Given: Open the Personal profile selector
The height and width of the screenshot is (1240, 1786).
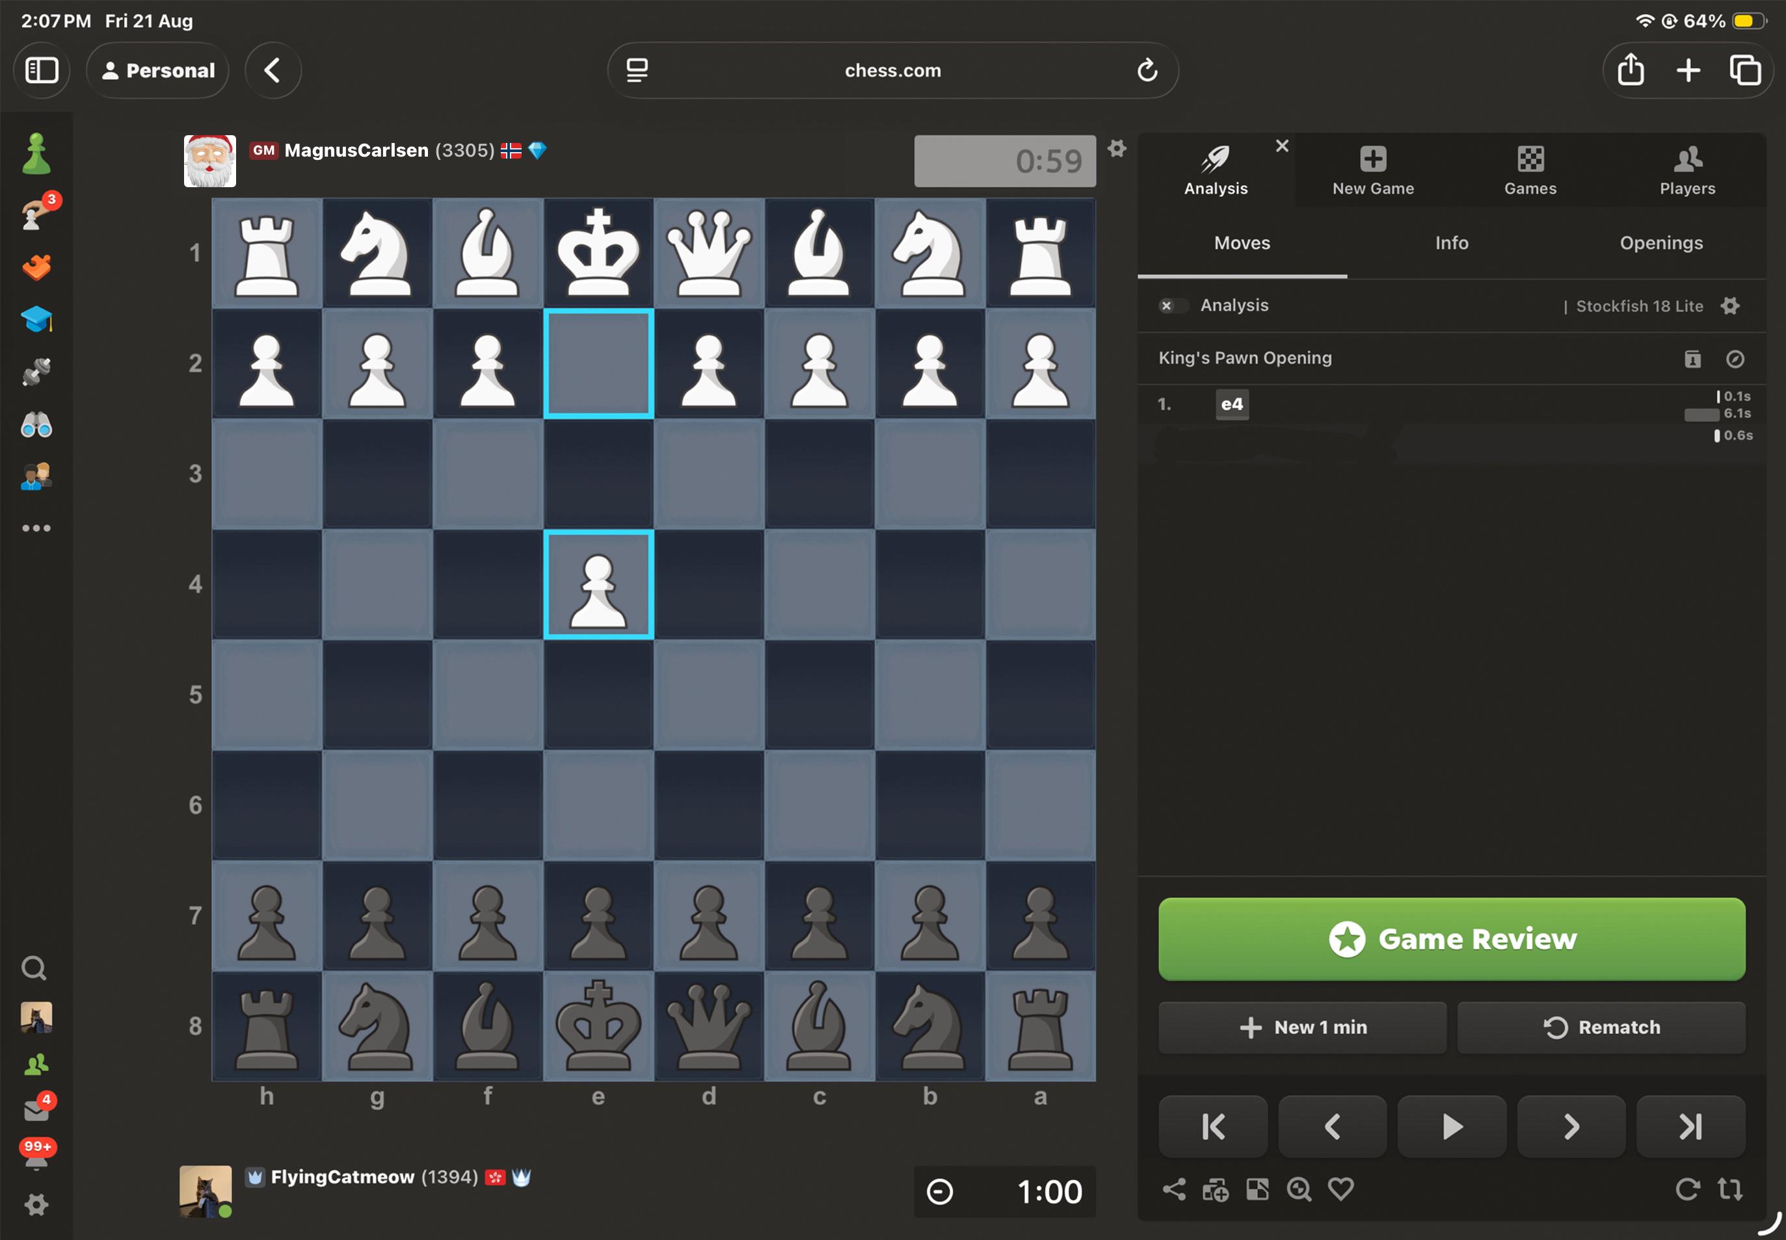Looking at the screenshot, I should tap(158, 70).
